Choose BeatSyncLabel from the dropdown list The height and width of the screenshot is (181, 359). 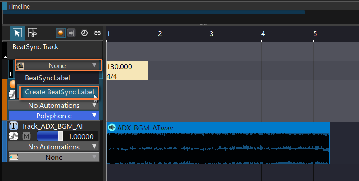48,78
